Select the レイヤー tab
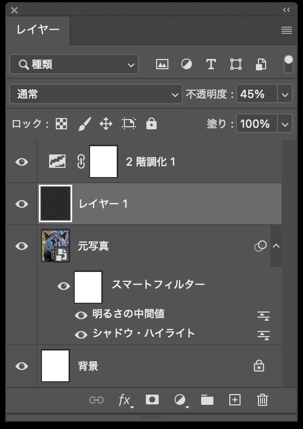Viewport: 303px width, 429px height. (38, 30)
